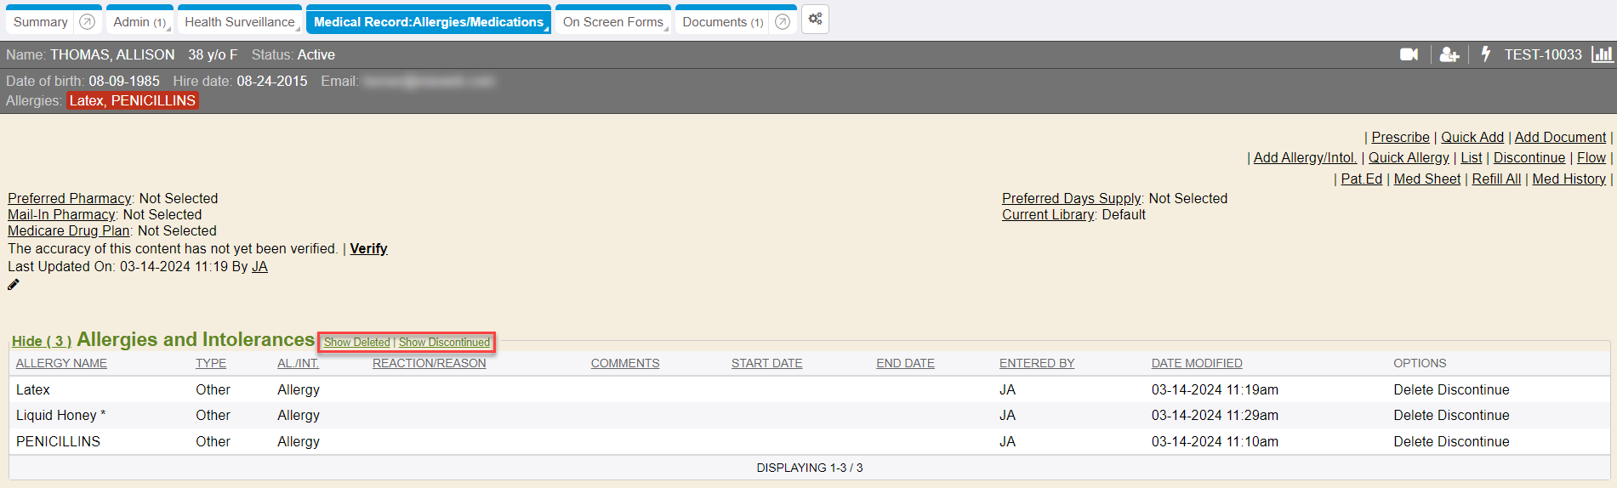The width and height of the screenshot is (1617, 488).
Task: Pop out the Documents tab arrow icon
Action: [783, 22]
